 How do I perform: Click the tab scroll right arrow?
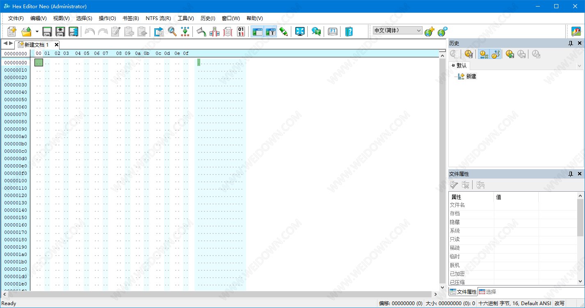pyautogui.click(x=11, y=43)
